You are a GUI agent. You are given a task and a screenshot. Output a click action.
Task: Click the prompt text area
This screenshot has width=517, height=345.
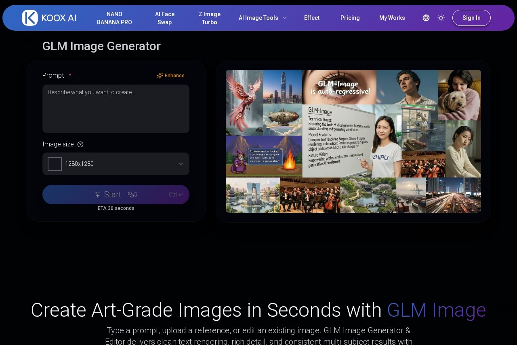(116, 108)
